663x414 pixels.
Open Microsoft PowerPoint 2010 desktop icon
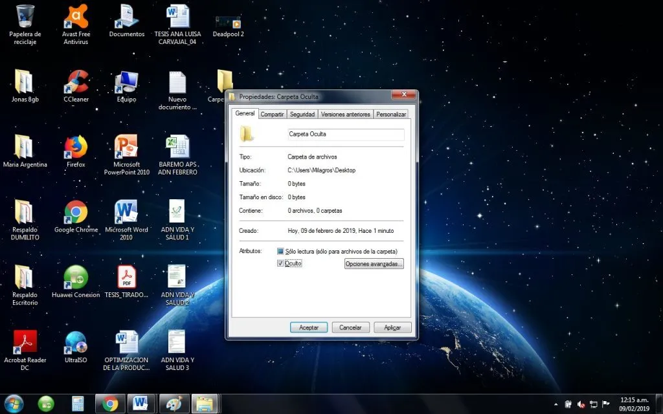point(126,146)
